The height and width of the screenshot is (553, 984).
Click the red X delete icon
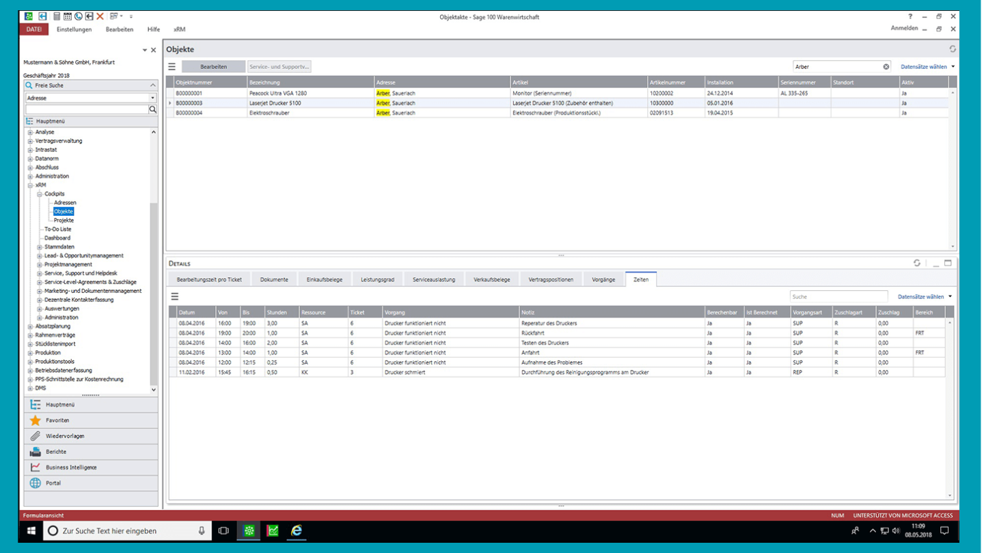100,16
